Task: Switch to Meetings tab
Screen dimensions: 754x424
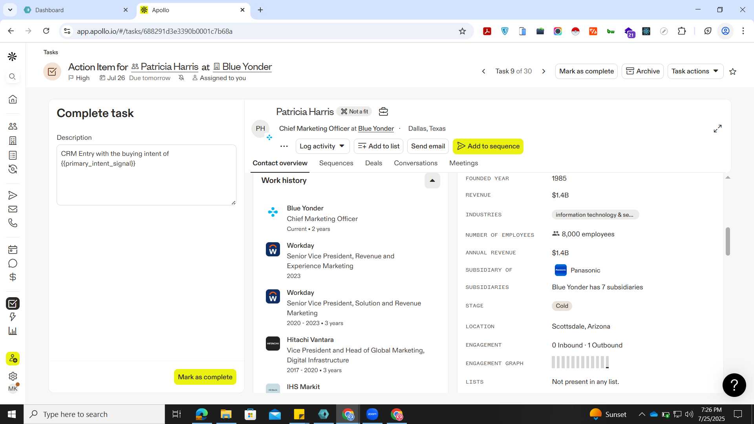Action: coord(463,163)
